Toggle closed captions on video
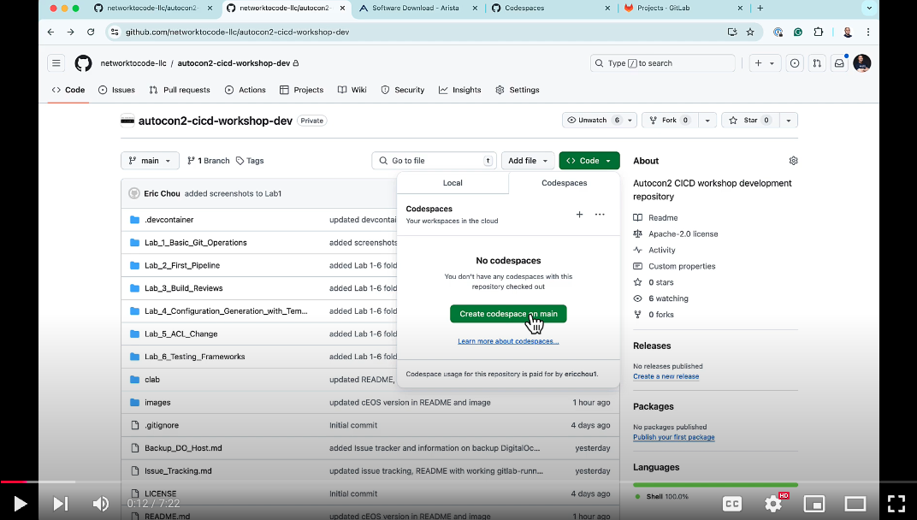917x520 pixels. (732, 504)
